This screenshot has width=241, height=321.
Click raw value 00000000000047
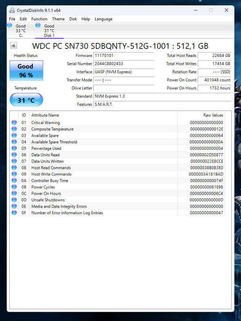[x=206, y=213]
